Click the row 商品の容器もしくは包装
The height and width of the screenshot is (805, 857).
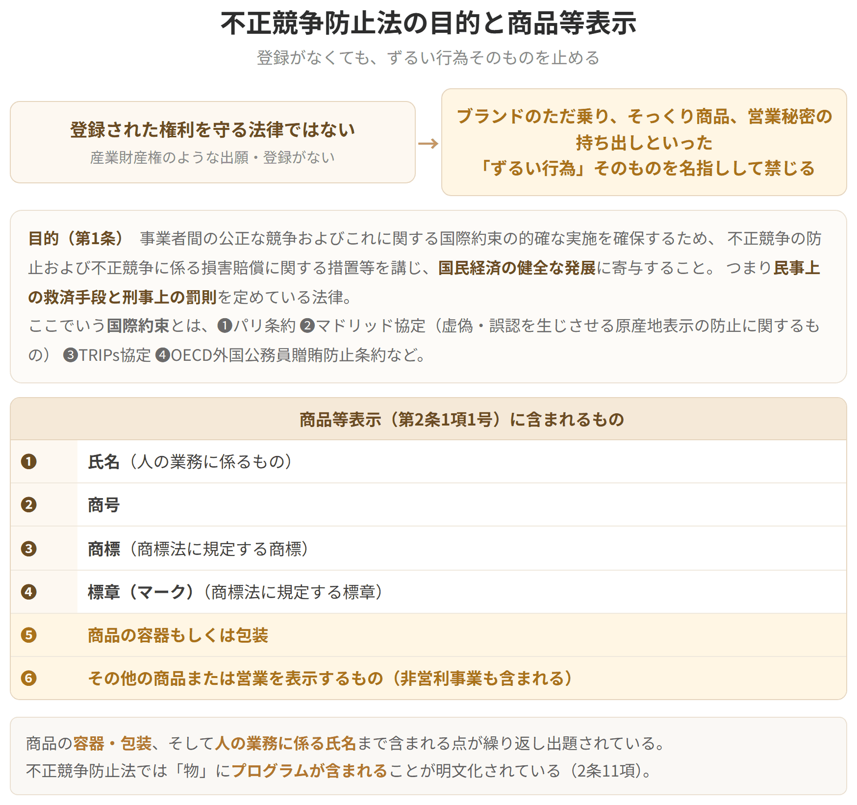(x=428, y=635)
